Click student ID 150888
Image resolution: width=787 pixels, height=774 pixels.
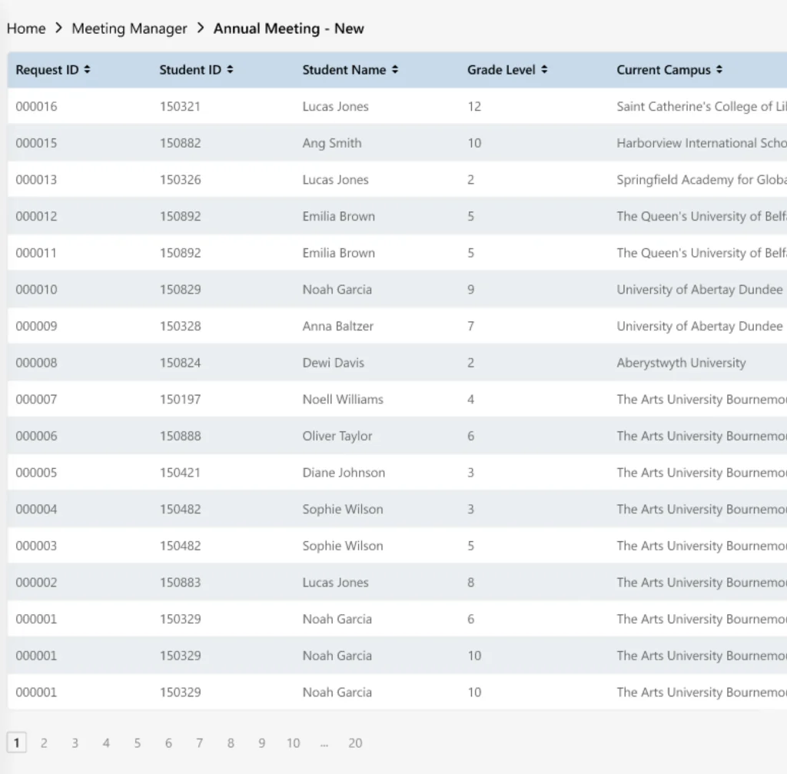180,436
